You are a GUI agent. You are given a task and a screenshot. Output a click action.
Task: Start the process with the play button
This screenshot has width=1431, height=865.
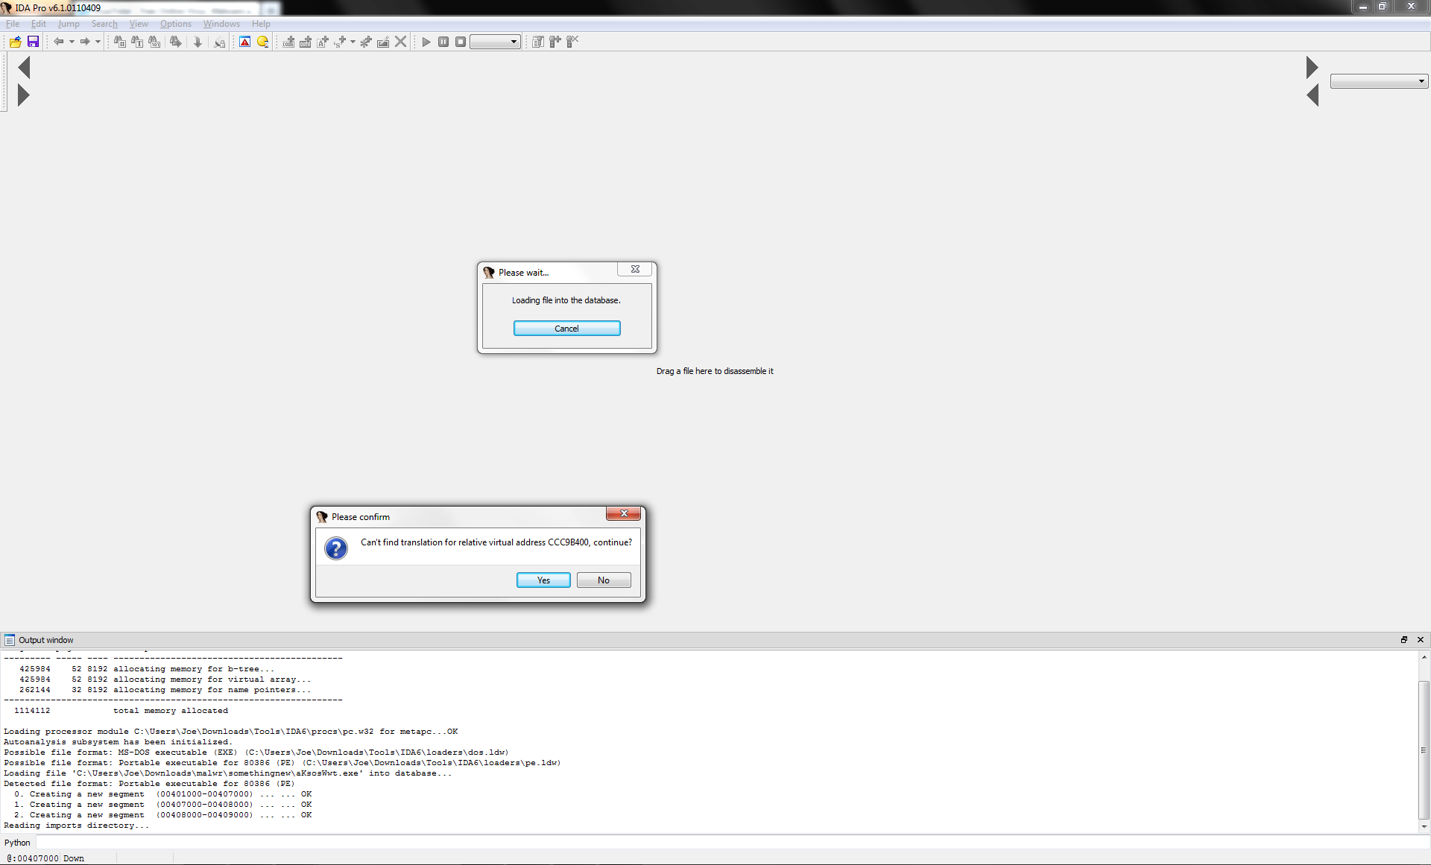(426, 42)
